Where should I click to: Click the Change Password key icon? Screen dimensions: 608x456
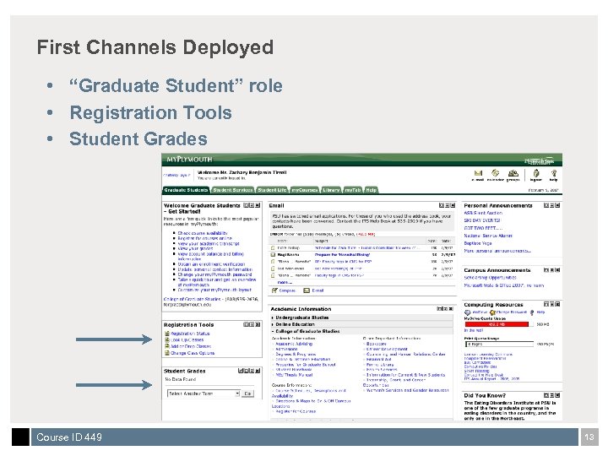click(492, 312)
